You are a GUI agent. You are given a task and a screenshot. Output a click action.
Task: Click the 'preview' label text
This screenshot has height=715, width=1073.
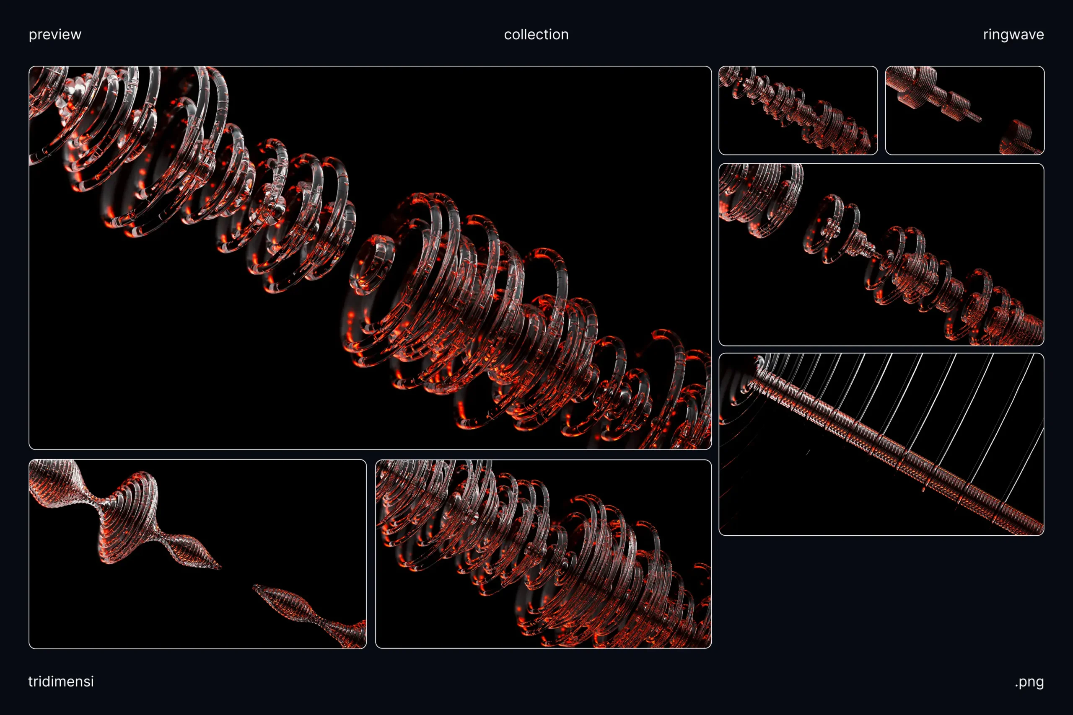coord(55,35)
